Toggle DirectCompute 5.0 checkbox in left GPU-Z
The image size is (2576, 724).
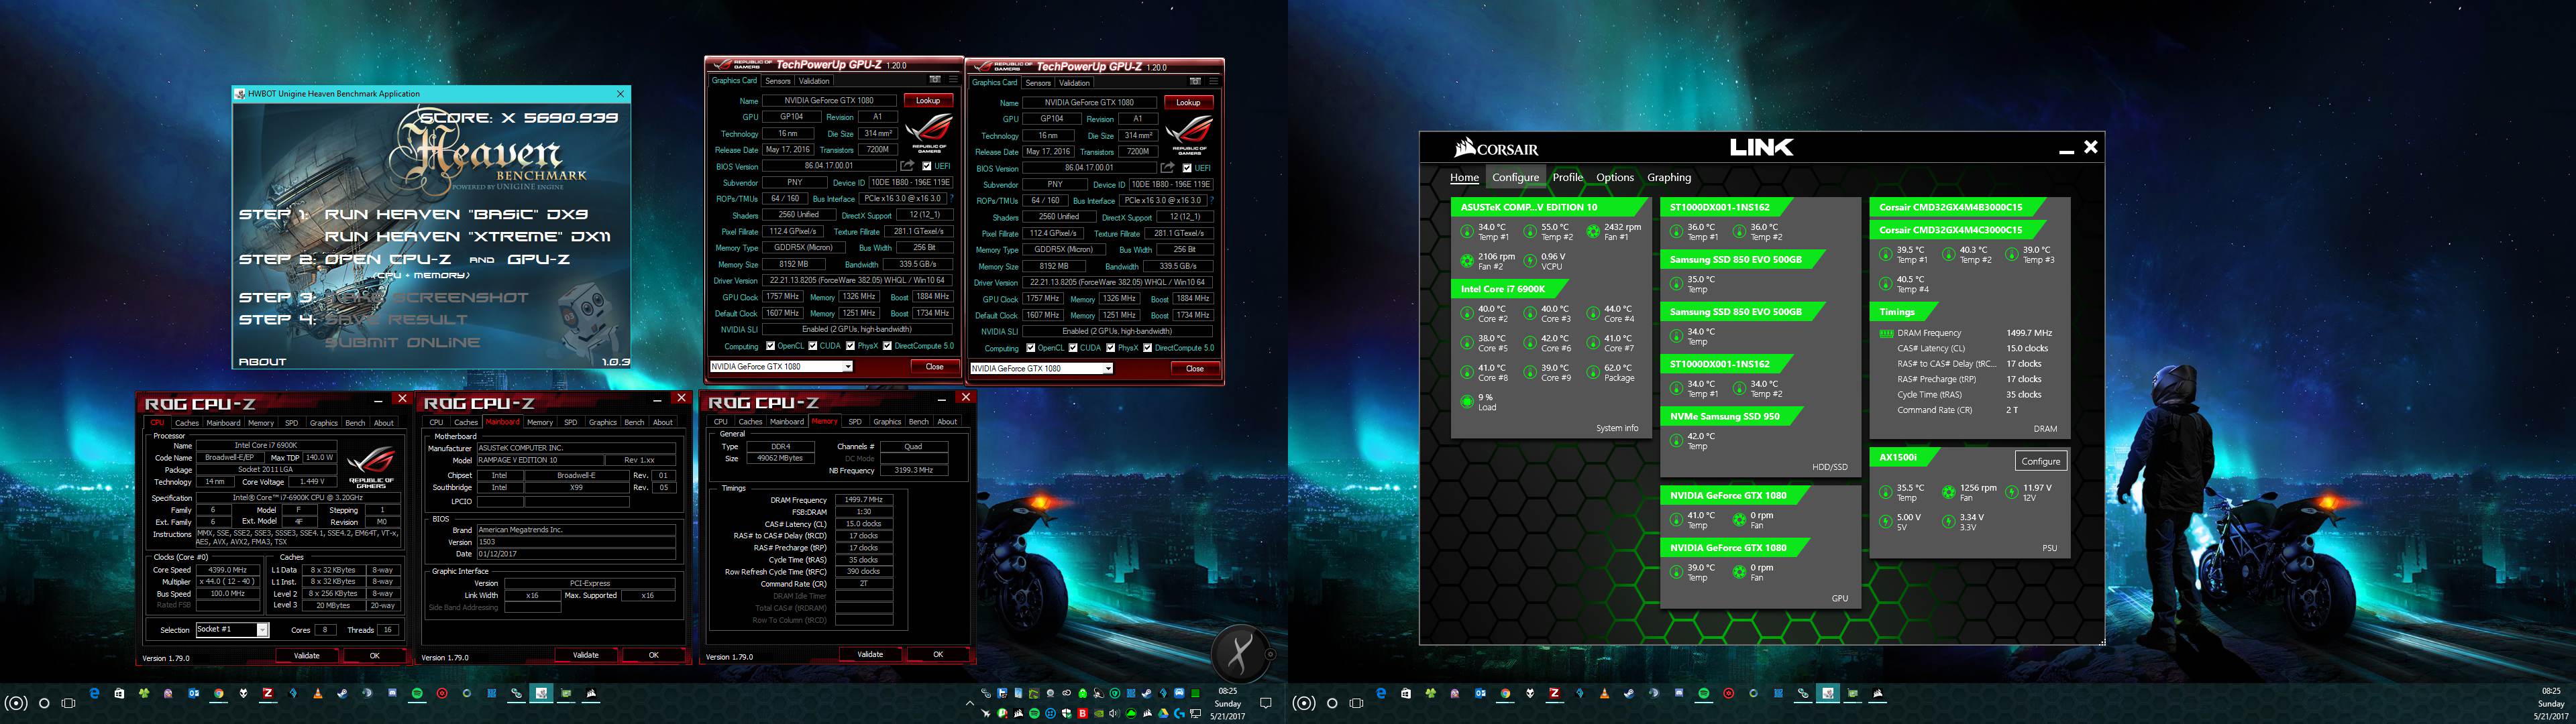[887, 346]
